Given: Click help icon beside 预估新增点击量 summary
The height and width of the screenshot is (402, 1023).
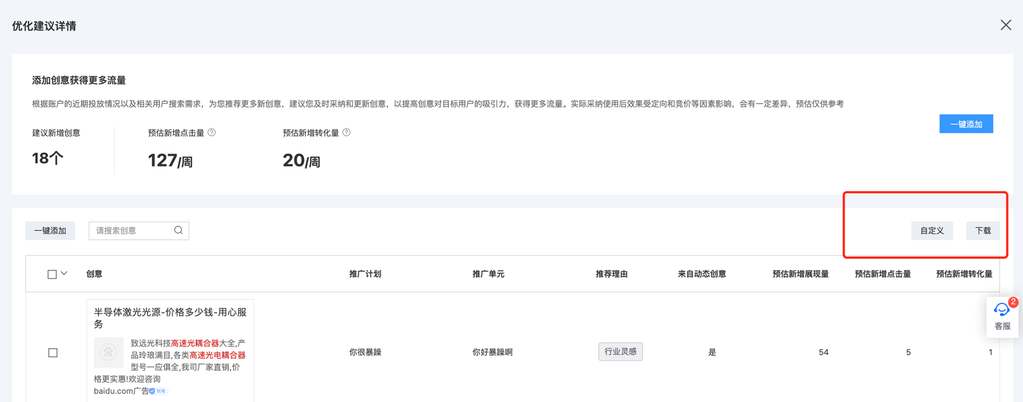Looking at the screenshot, I should coord(212,133).
